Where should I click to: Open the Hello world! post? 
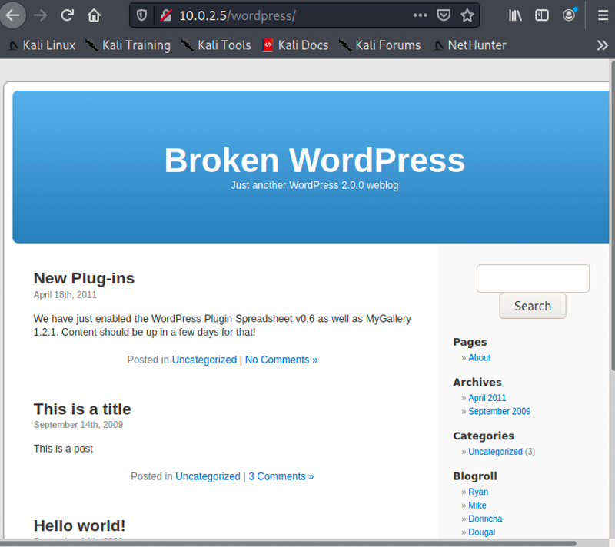tap(79, 525)
